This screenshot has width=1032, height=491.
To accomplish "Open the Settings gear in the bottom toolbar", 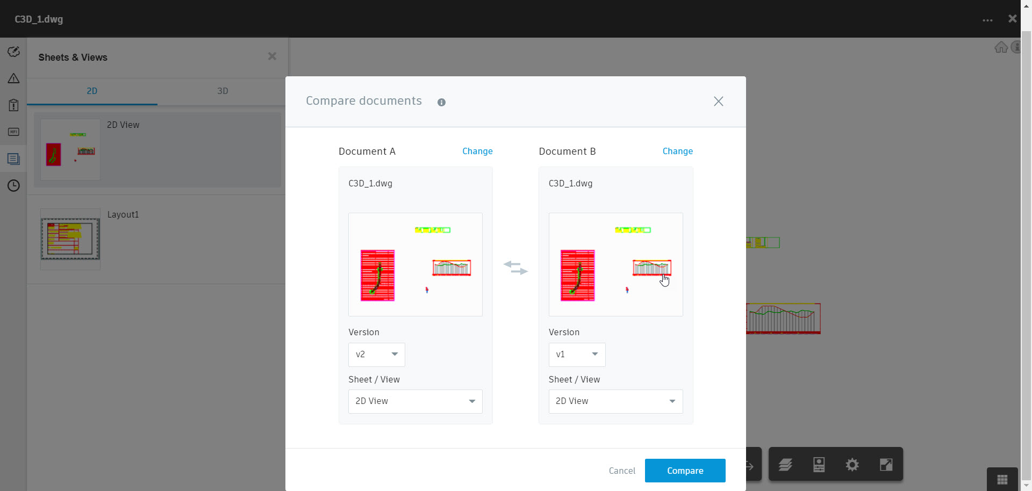I will (x=852, y=464).
